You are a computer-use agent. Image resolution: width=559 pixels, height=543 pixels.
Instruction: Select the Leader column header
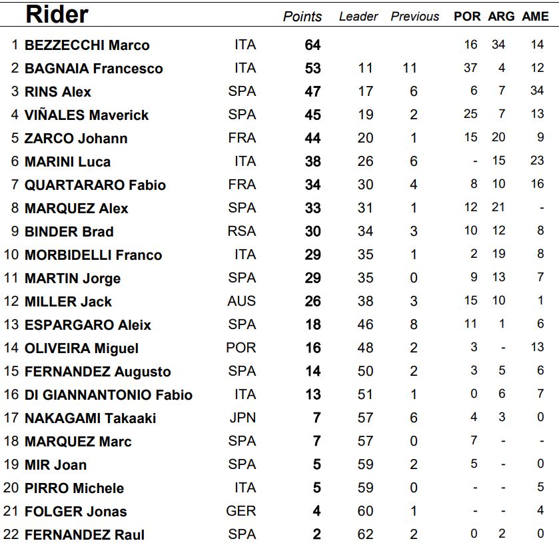coord(358,17)
